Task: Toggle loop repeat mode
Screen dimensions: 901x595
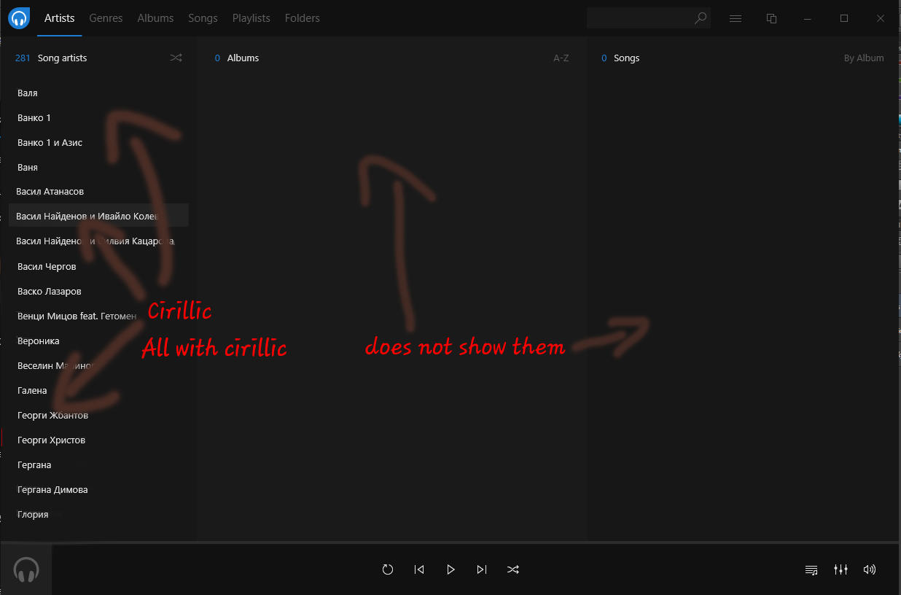Action: [x=388, y=569]
